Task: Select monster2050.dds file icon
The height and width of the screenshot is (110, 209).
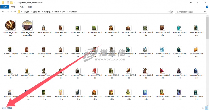Action: tap(27, 49)
